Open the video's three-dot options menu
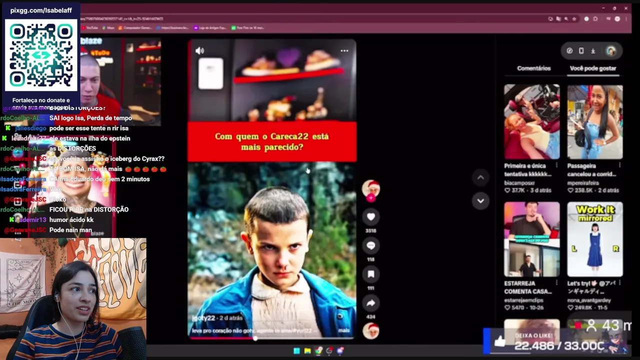The height and width of the screenshot is (360, 640). pyautogui.click(x=344, y=50)
